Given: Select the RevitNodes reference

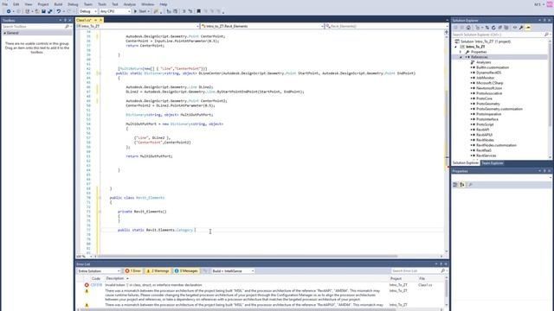Looking at the screenshot, I should 485,140.
